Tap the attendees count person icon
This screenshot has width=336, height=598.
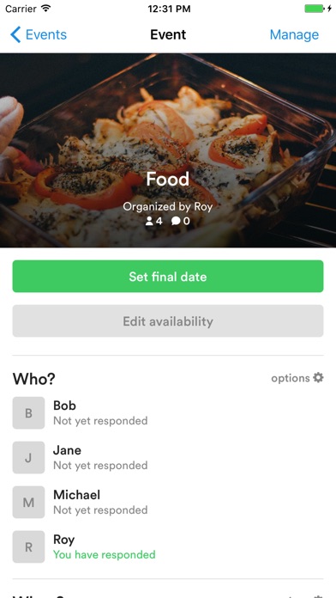tap(149, 221)
